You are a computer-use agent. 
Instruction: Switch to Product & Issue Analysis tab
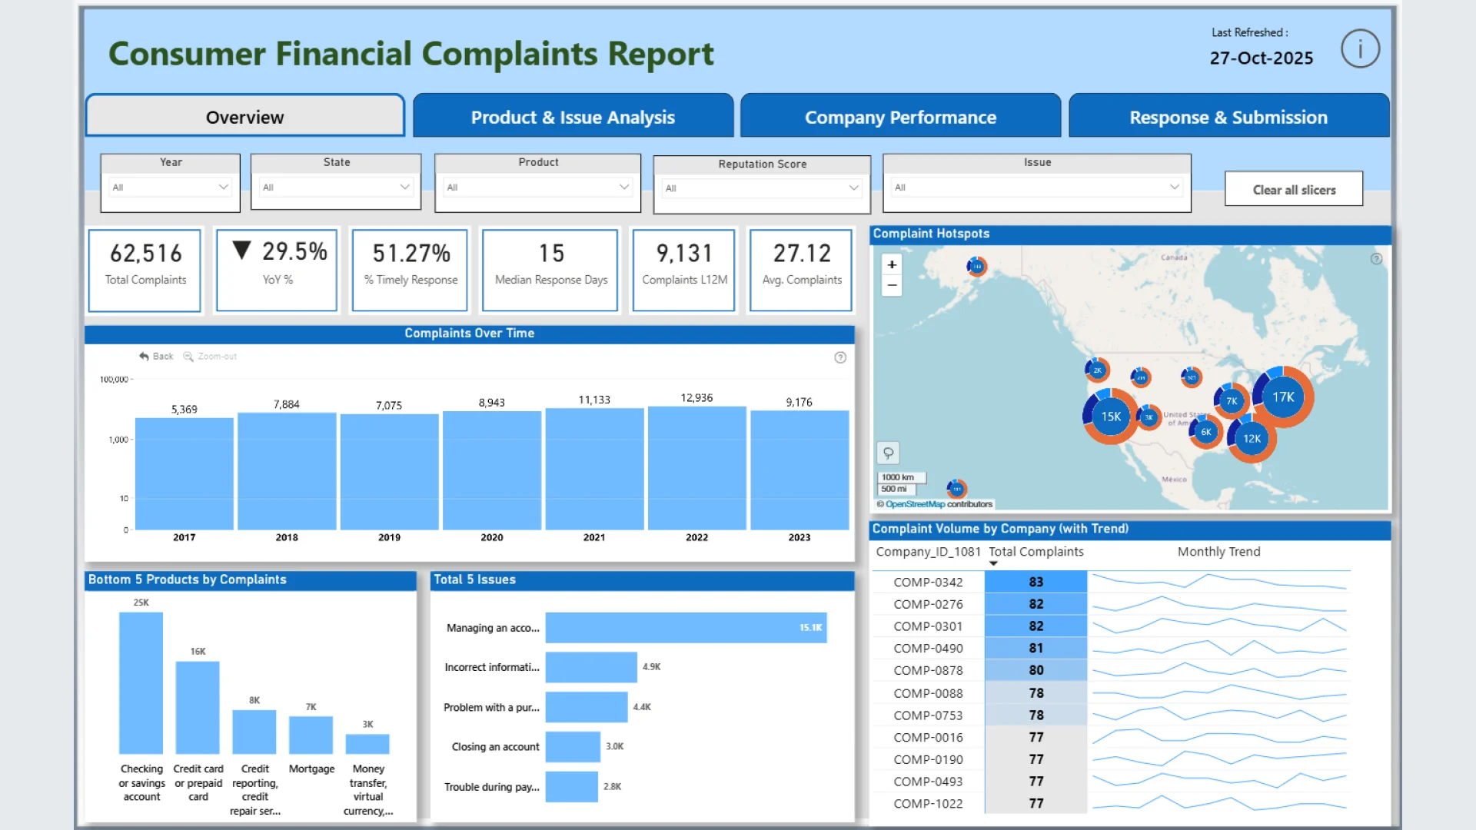coord(573,117)
